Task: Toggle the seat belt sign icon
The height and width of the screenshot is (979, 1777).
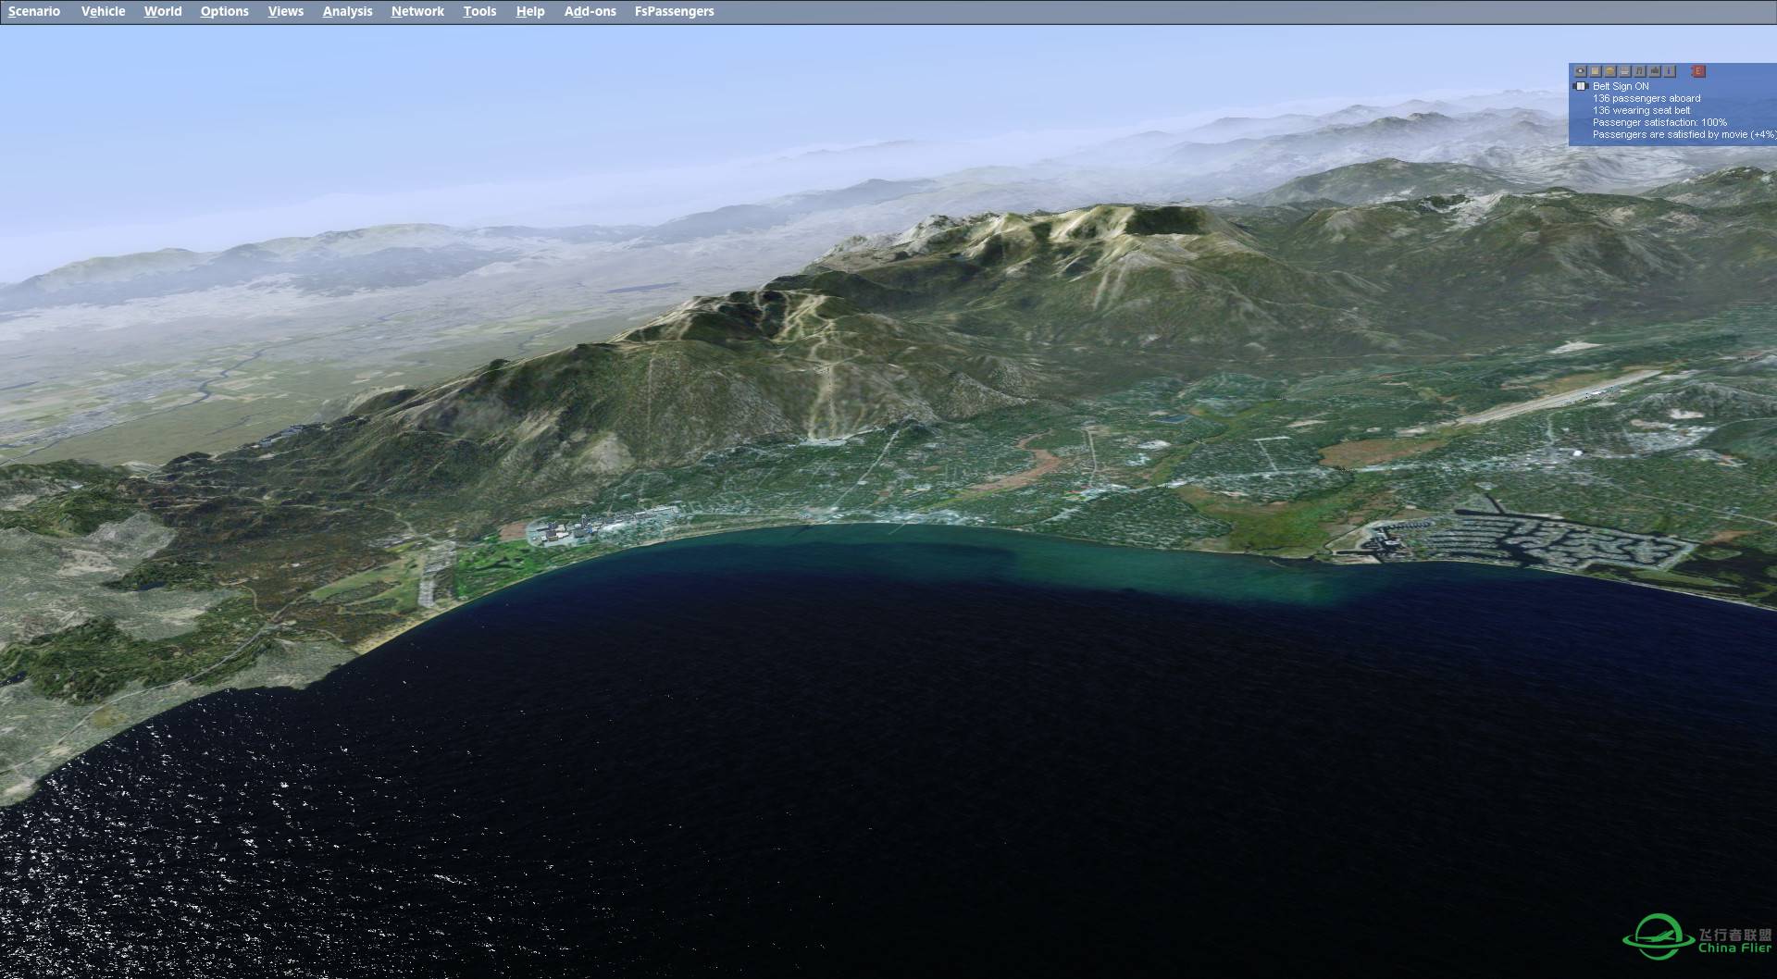Action: [x=1581, y=86]
